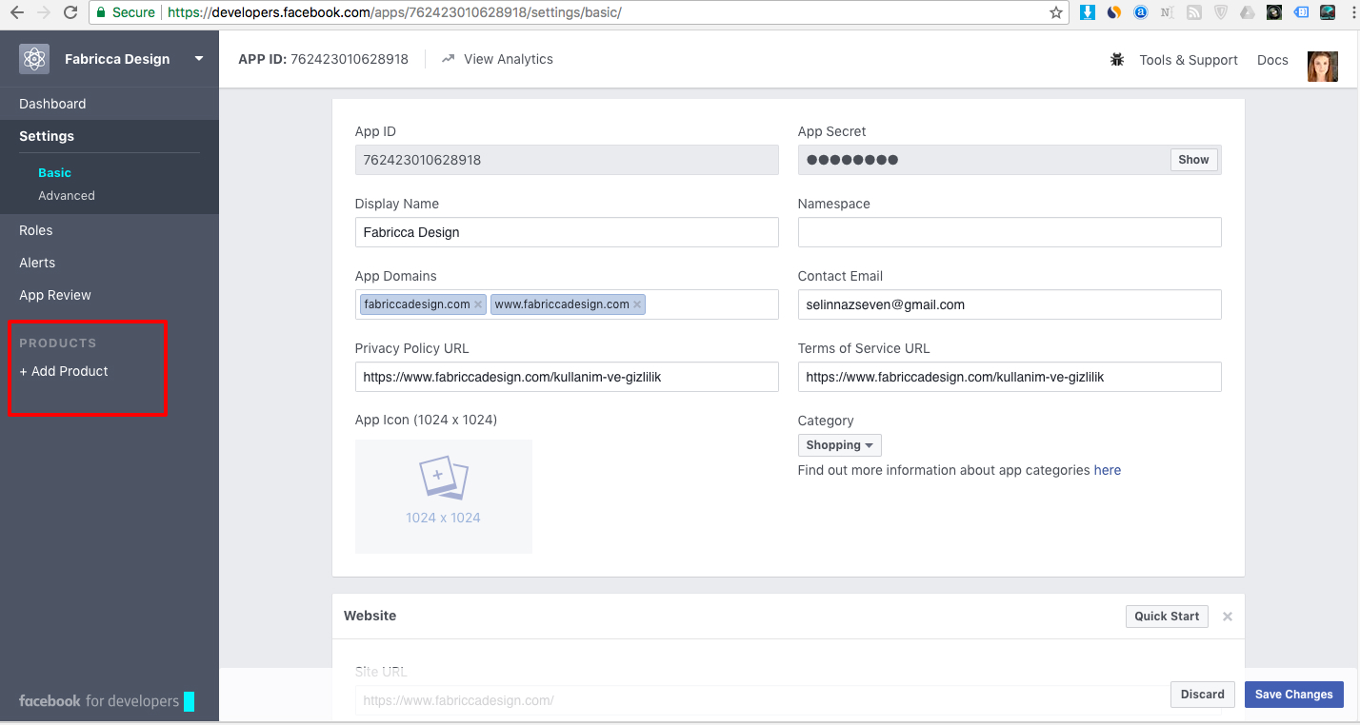Remove the fabriccadesign.com domain tag

click(478, 304)
